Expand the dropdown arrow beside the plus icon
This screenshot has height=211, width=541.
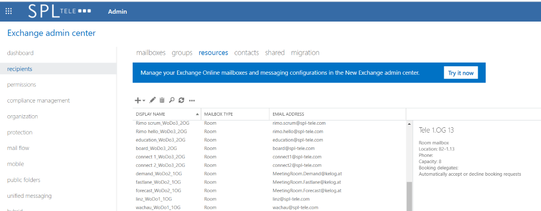[x=144, y=101]
